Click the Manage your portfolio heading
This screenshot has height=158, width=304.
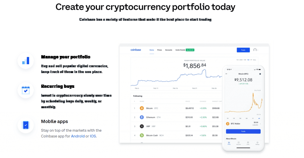(x=66, y=57)
